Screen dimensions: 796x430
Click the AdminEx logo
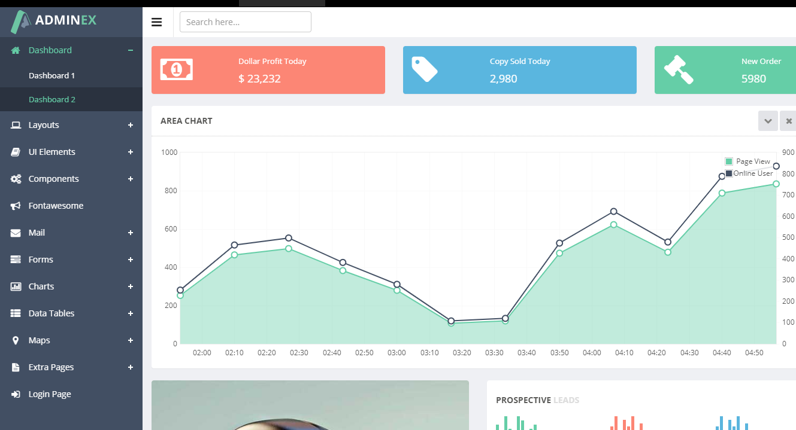click(x=53, y=22)
